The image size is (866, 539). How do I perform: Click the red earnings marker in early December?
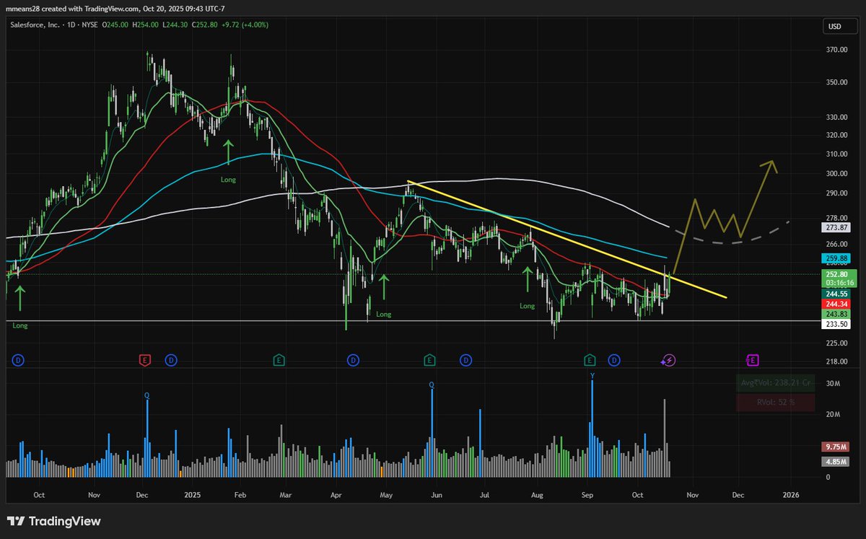coord(145,359)
